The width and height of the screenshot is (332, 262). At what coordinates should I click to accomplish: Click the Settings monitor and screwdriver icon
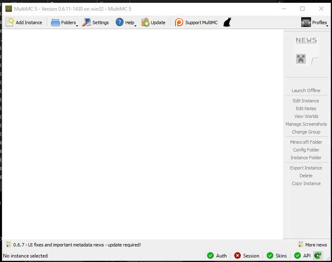(87, 23)
